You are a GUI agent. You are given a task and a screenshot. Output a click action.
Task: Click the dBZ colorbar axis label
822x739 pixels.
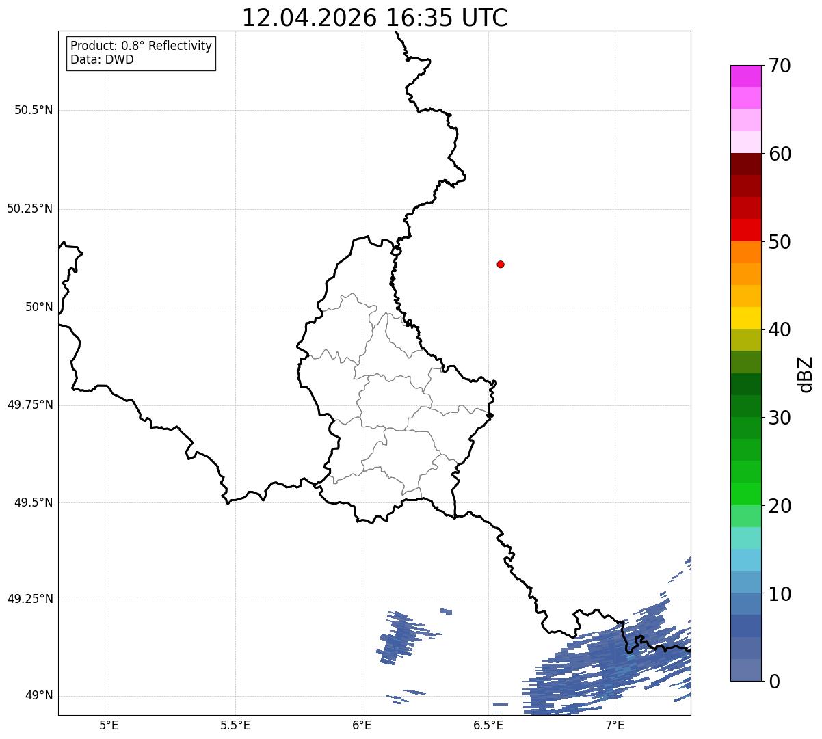click(806, 374)
